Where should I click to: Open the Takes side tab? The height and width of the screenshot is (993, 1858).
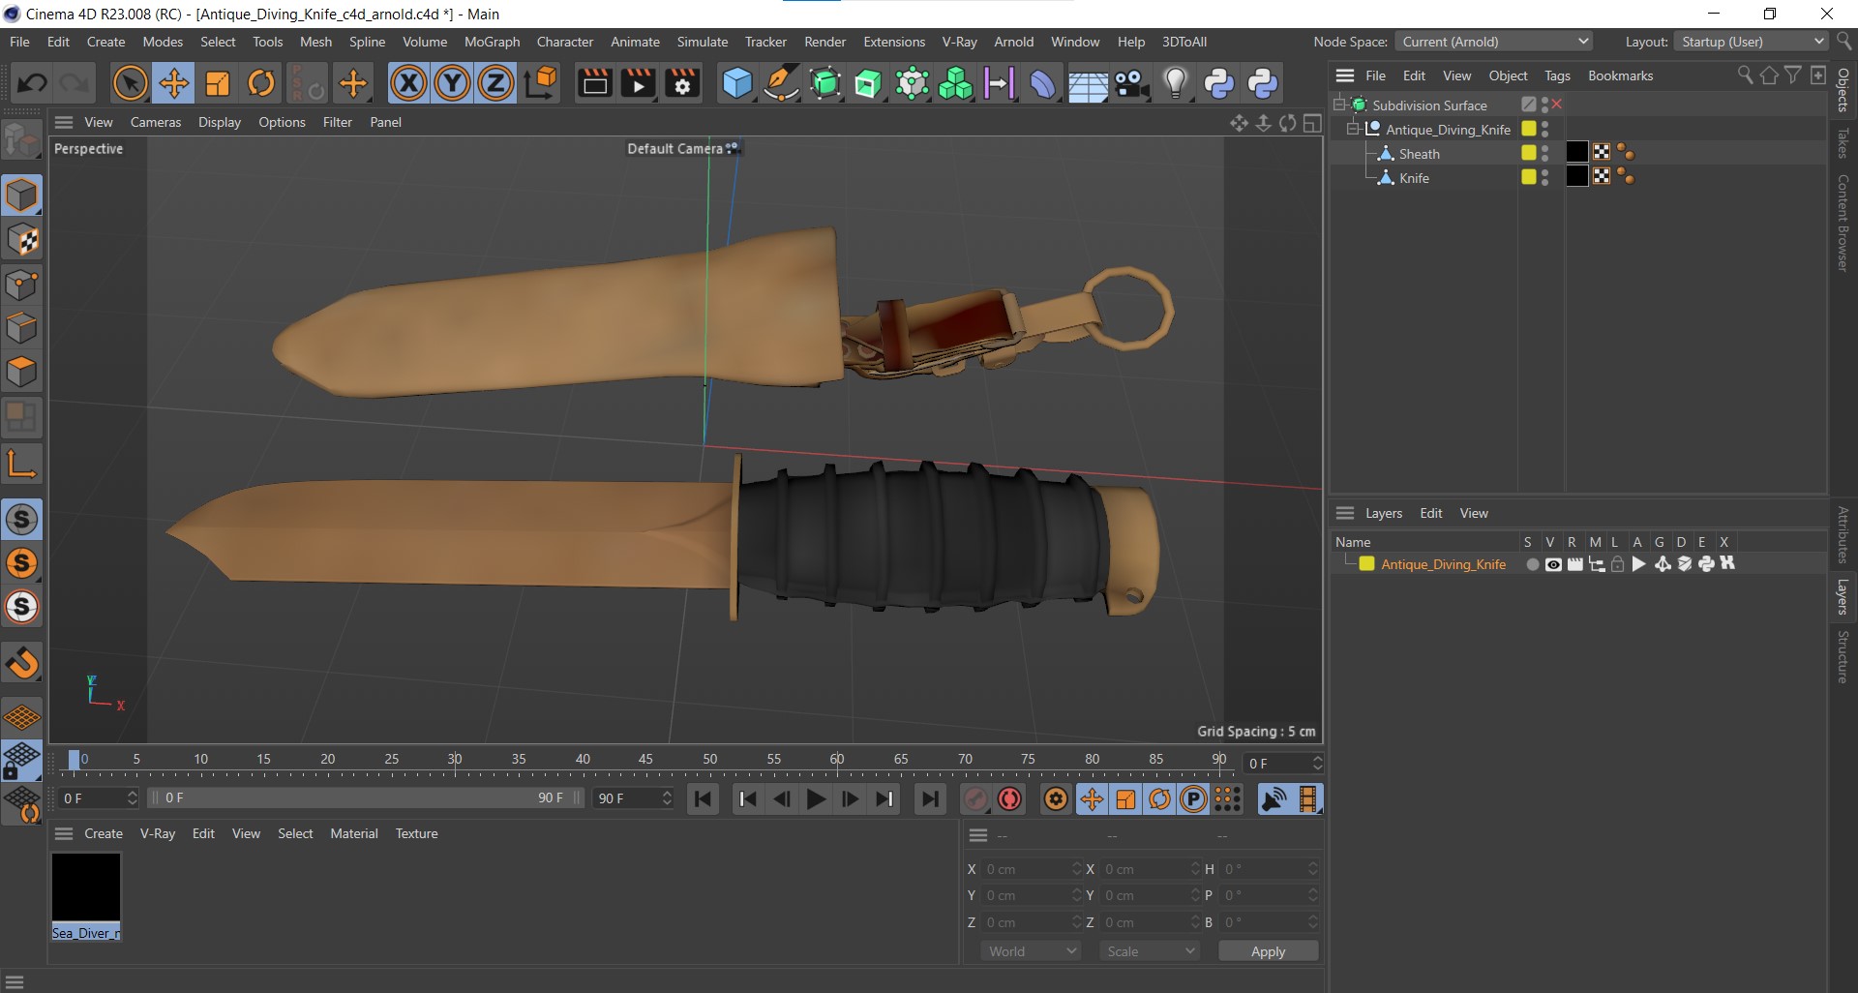point(1843,143)
